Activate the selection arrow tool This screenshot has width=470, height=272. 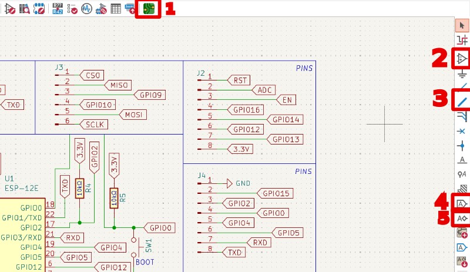click(462, 25)
